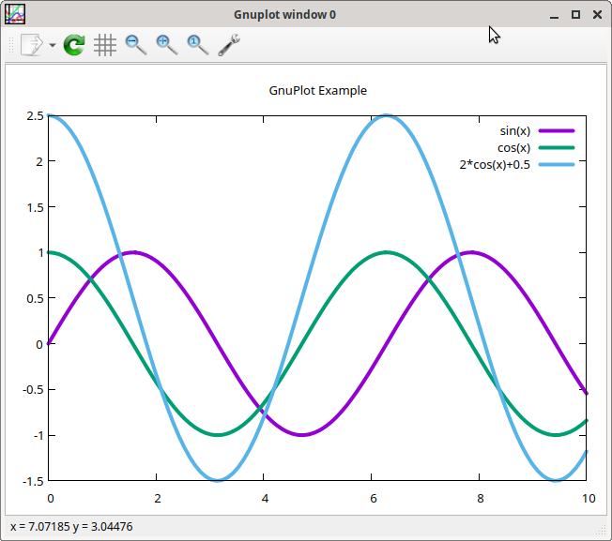Click the 'GnuPlot Example' plot title

click(317, 90)
